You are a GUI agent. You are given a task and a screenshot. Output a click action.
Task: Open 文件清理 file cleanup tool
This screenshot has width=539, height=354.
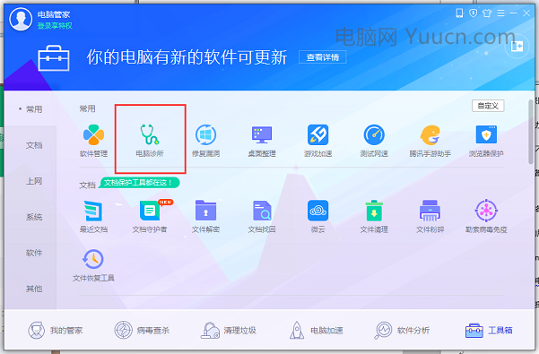[374, 216]
